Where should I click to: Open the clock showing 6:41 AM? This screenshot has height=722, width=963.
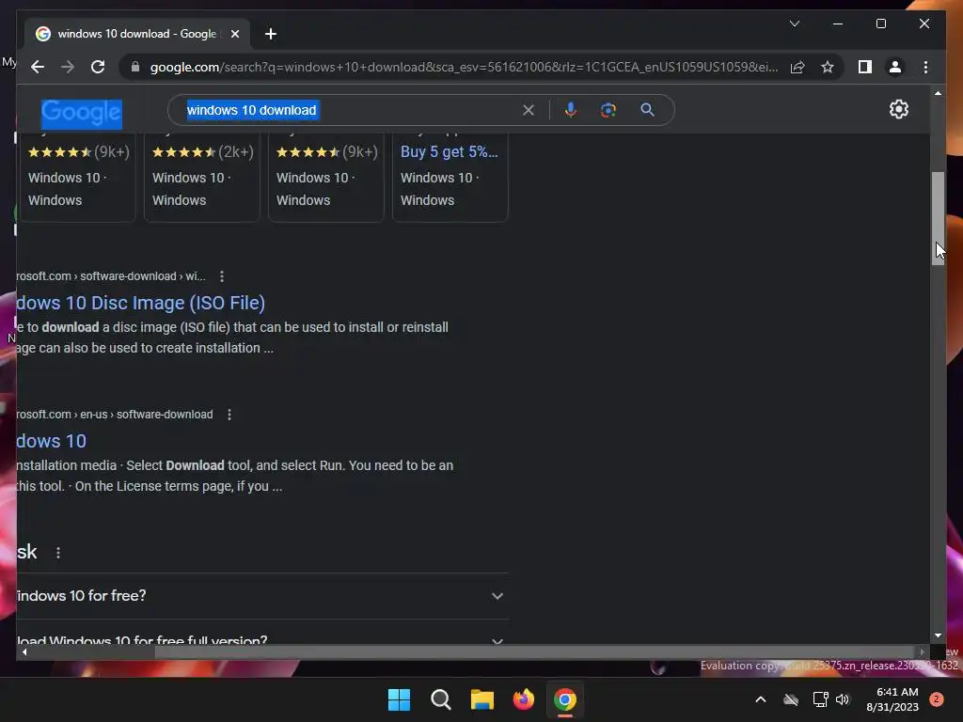pos(892,699)
